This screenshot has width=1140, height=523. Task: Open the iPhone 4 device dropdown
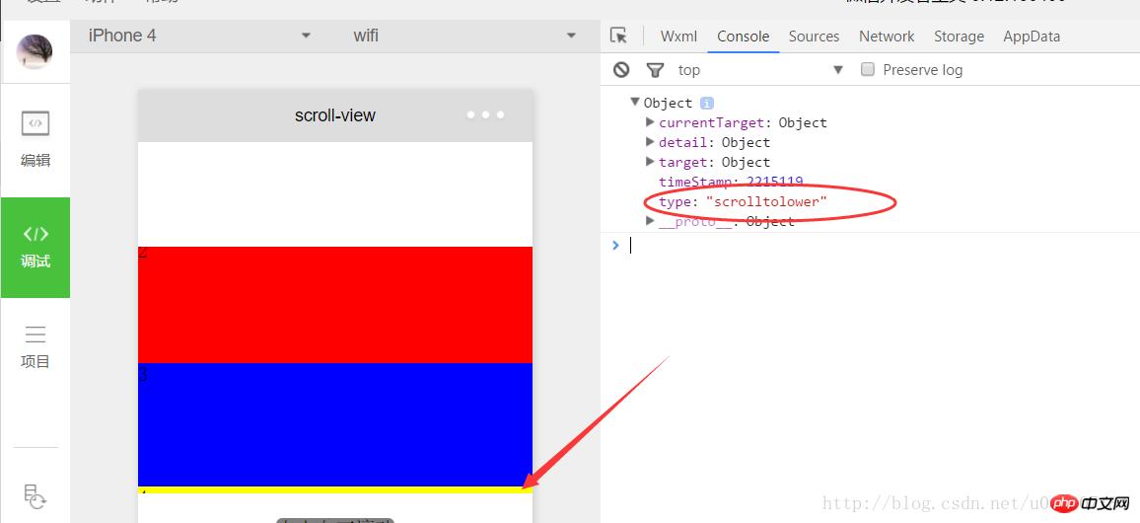click(x=199, y=36)
